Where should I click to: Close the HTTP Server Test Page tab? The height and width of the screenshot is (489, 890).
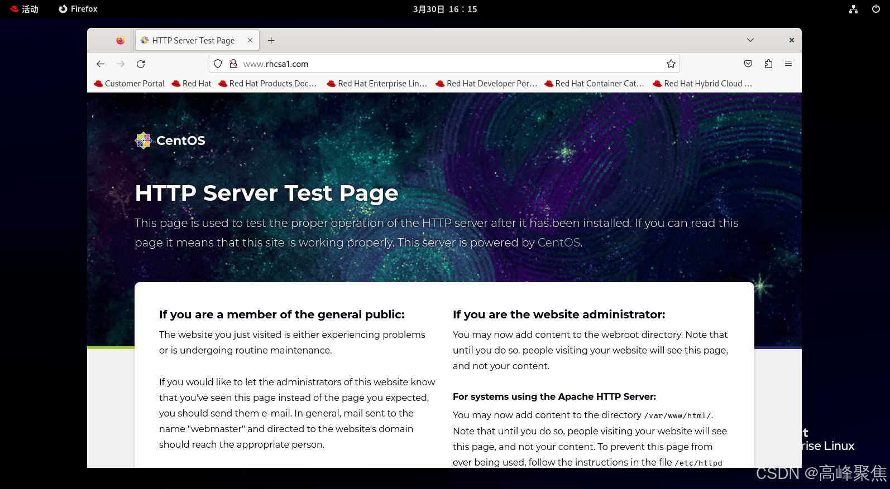pyautogui.click(x=250, y=40)
